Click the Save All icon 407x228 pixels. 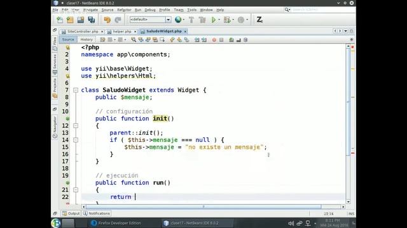[92, 20]
